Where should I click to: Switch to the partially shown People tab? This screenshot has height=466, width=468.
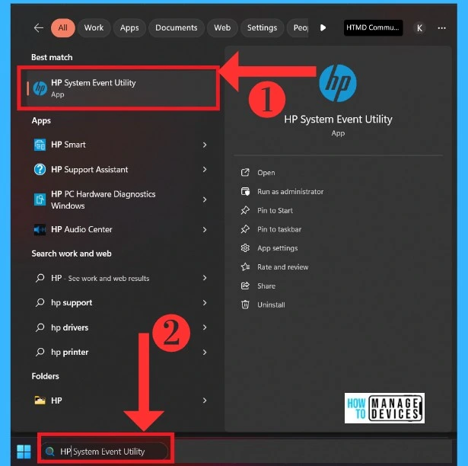[298, 27]
